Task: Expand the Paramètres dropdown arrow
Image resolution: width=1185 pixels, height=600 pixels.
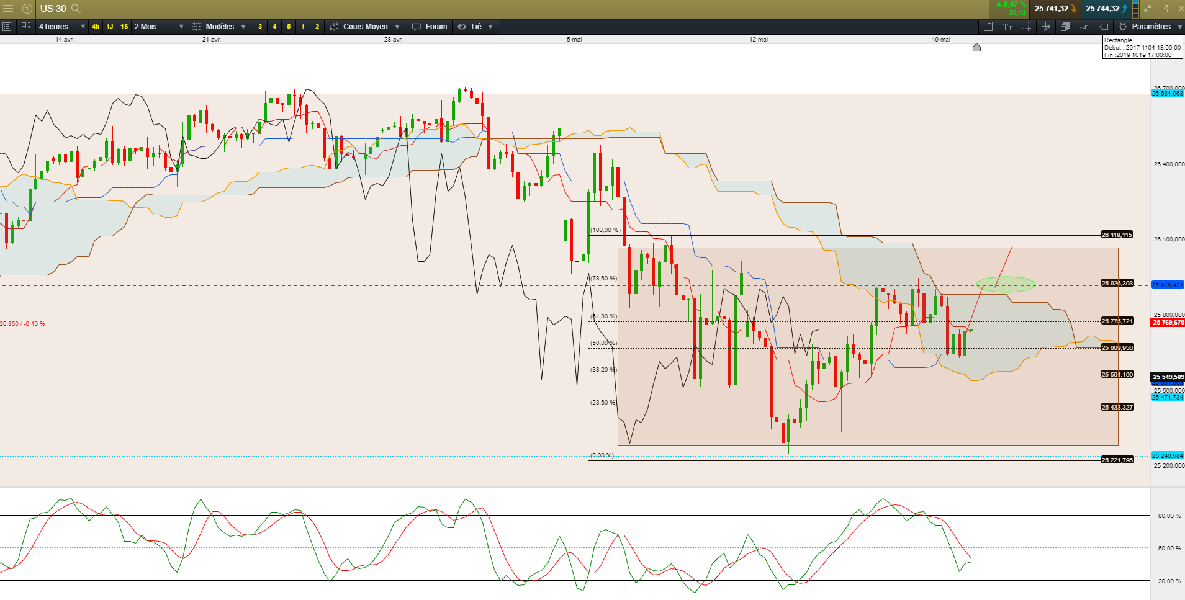Action: 1179,27
